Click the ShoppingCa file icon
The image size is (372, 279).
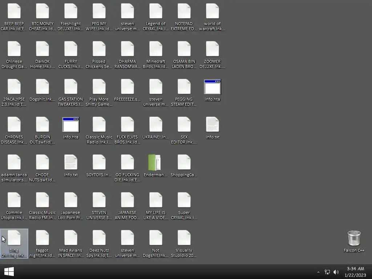point(184,162)
